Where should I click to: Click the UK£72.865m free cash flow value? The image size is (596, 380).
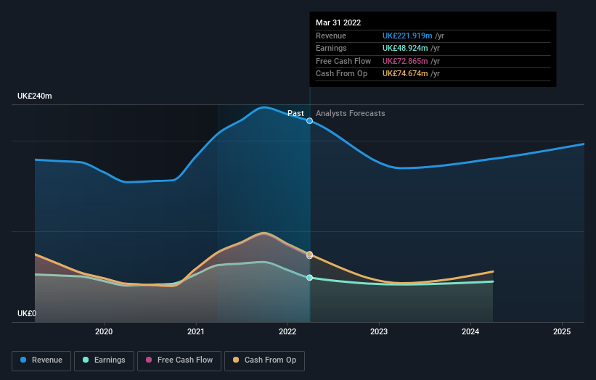click(405, 61)
